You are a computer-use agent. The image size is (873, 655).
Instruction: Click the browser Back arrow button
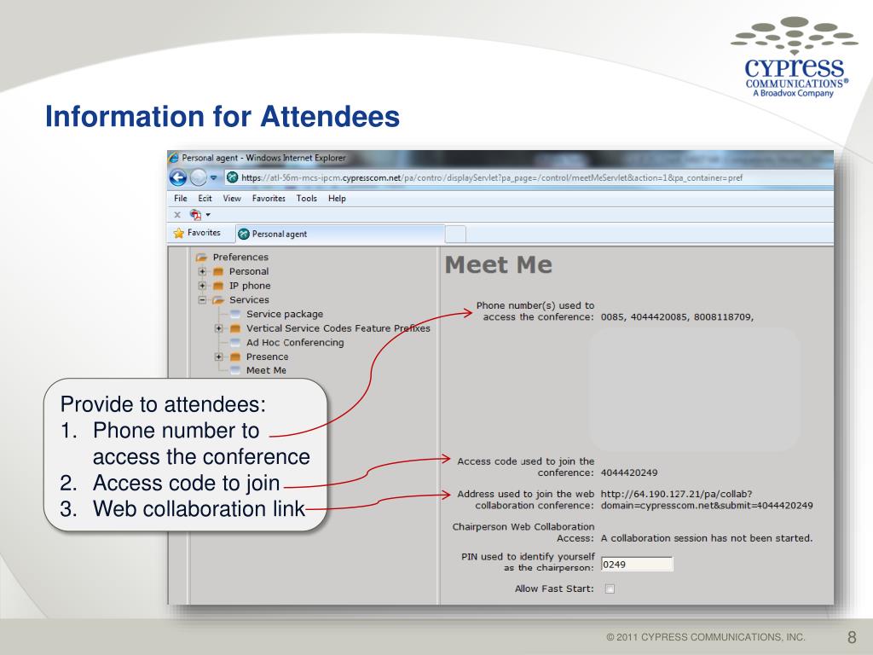click(178, 177)
